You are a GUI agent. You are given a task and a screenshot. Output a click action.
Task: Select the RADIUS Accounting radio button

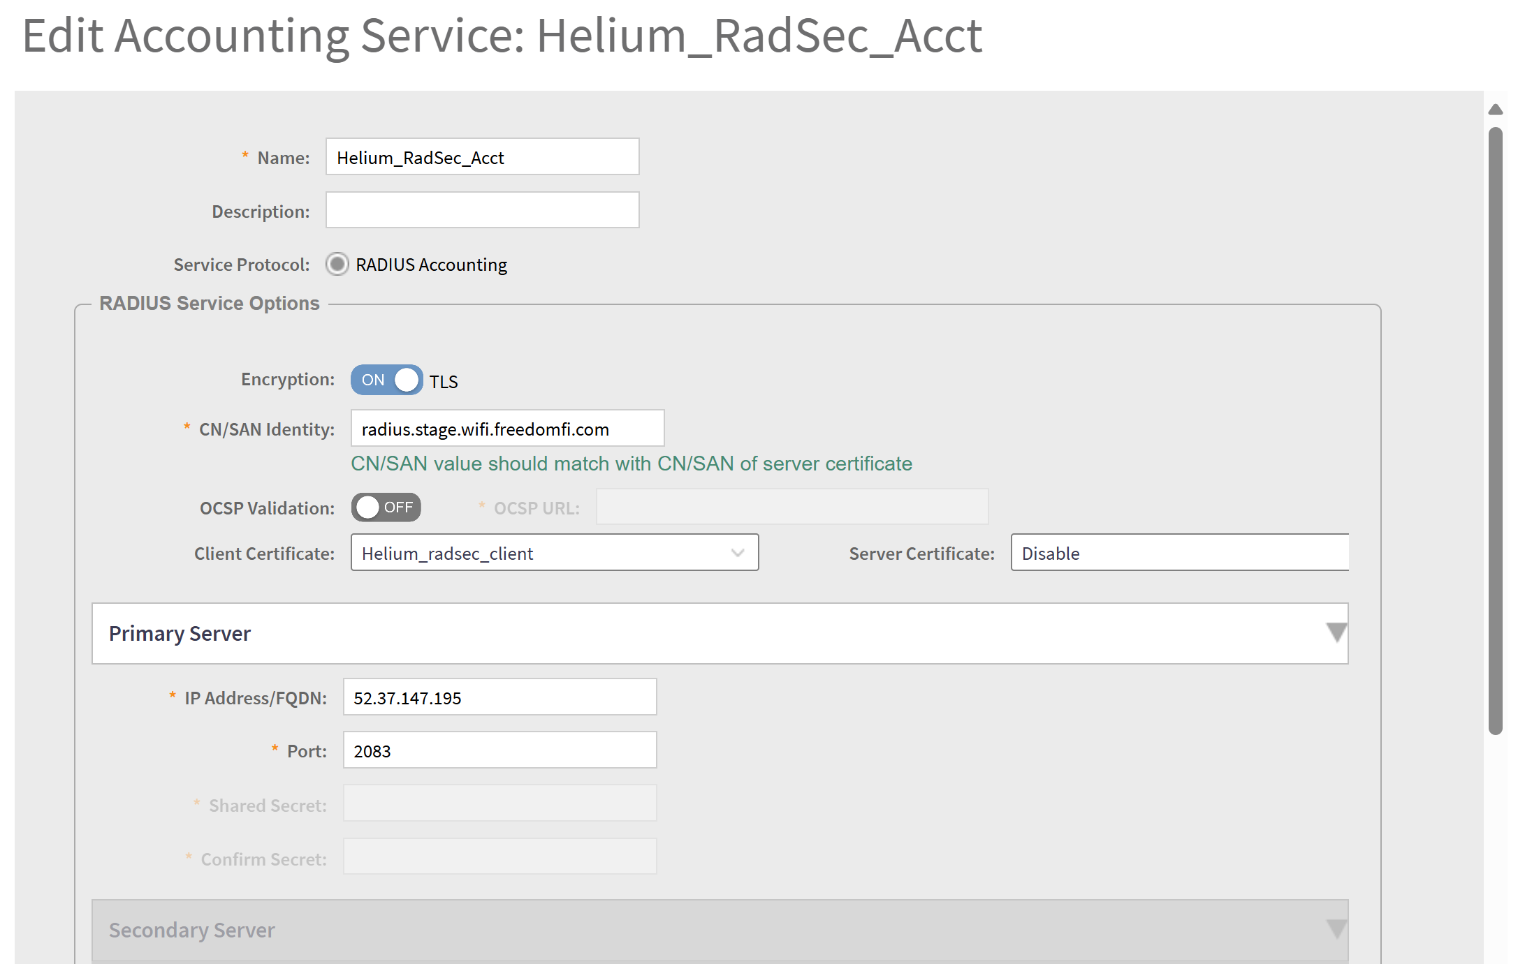pos(337,265)
